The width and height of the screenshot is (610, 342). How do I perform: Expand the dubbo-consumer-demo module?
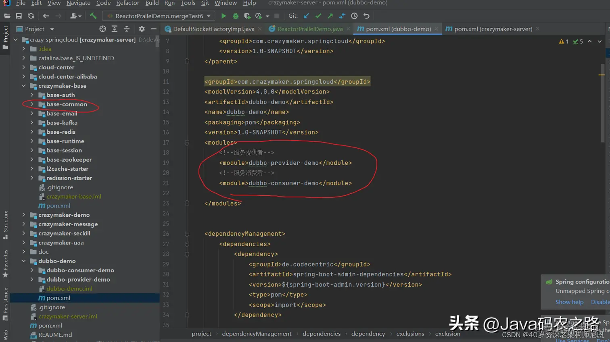32,270
